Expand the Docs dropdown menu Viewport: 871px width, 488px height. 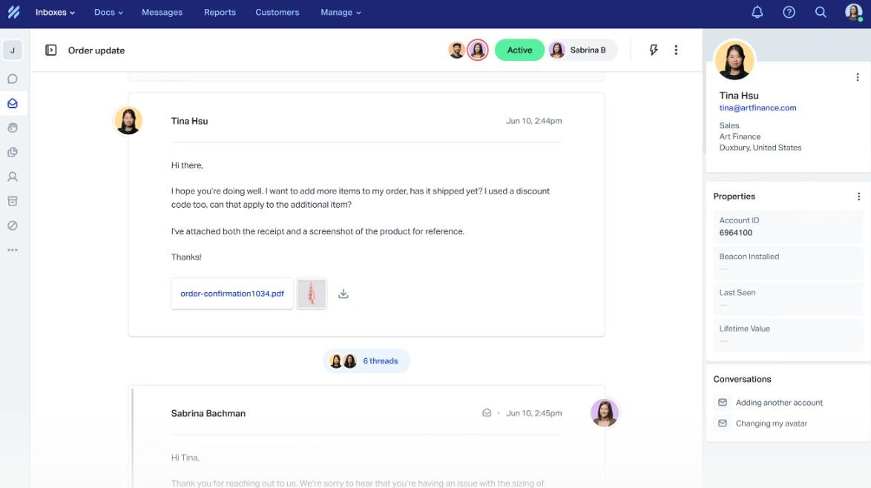click(108, 13)
